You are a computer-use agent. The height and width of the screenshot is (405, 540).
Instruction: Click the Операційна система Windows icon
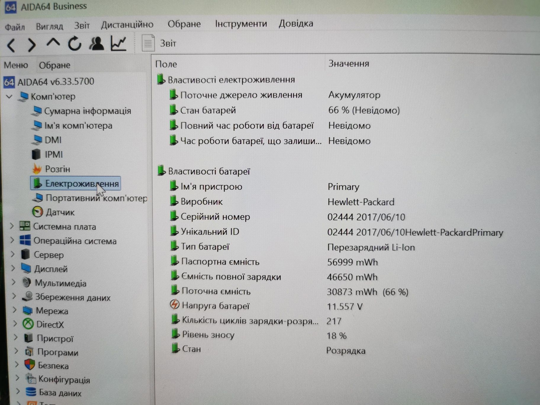(25, 240)
